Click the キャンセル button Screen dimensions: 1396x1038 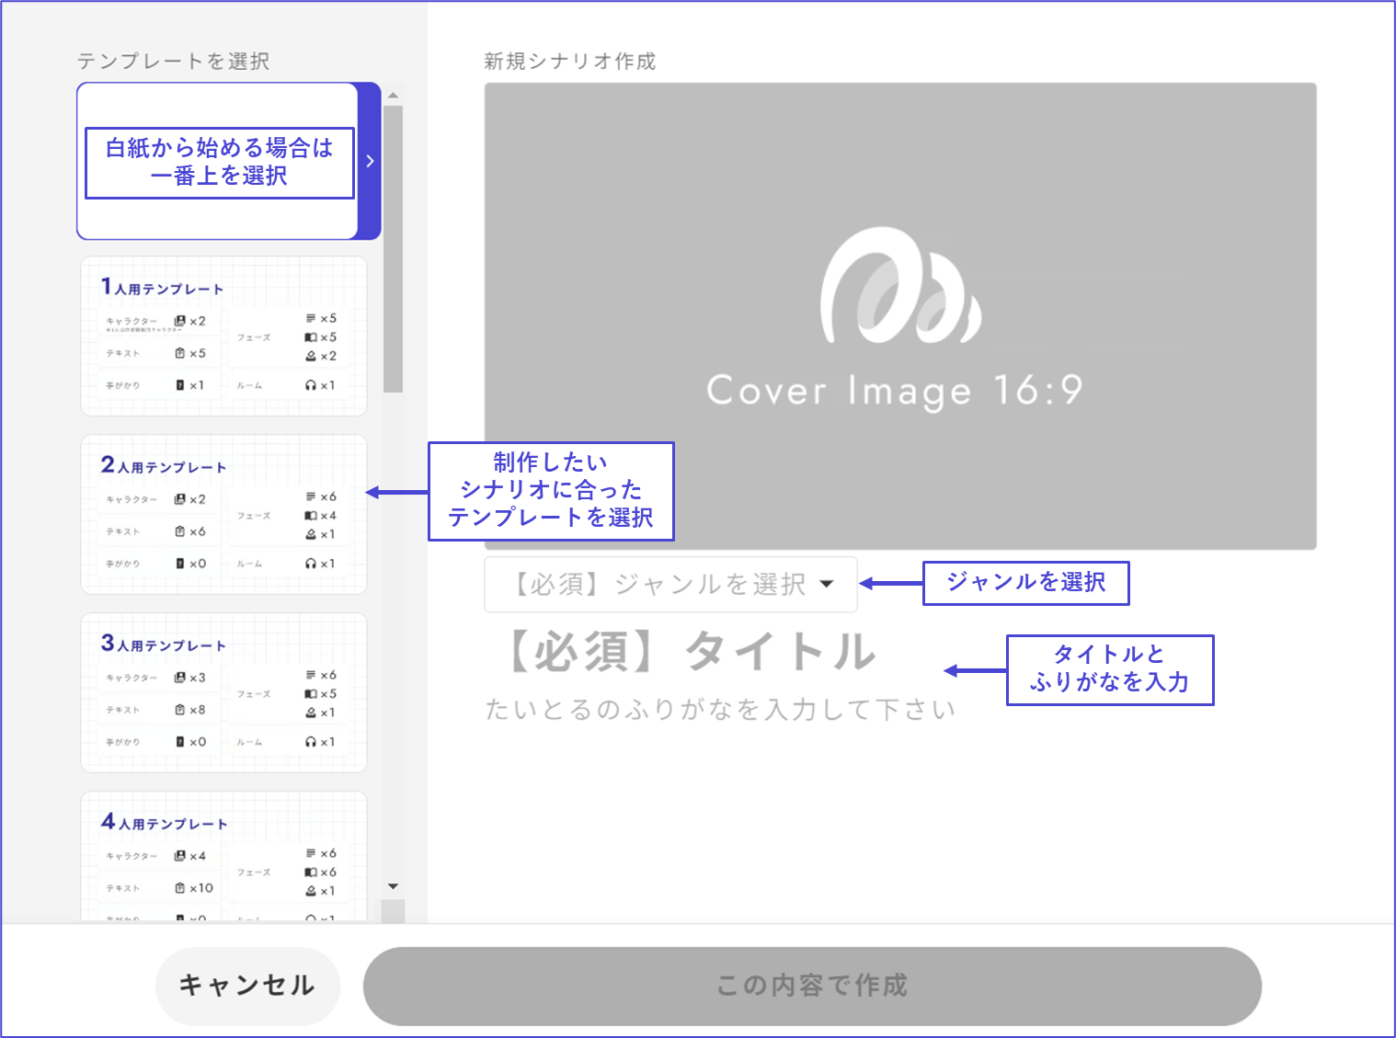point(247,986)
